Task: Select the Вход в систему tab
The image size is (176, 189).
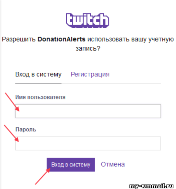Action: point(39,74)
